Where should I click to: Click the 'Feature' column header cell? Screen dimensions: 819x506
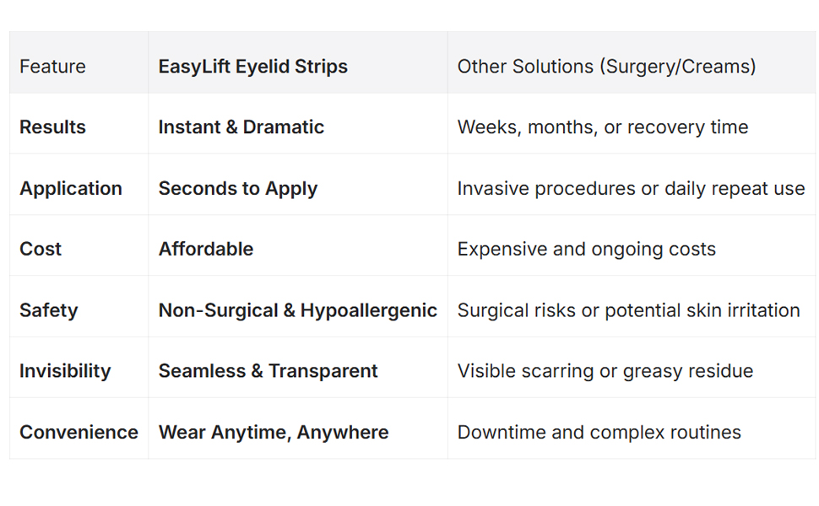(x=52, y=67)
